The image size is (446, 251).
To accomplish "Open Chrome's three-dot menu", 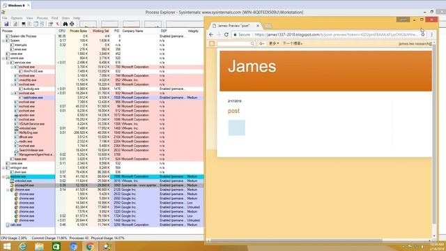I will pyautogui.click(x=431, y=34).
